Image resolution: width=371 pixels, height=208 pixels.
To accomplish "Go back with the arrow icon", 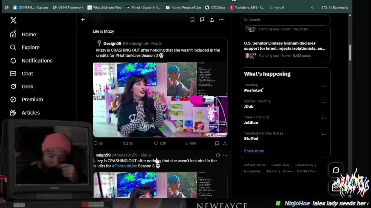I will [83, 20].
